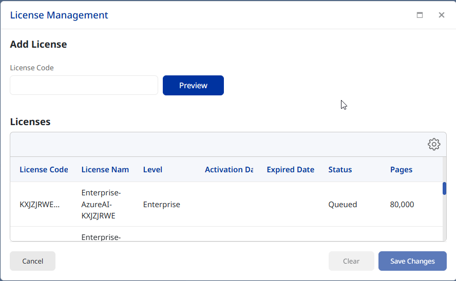The height and width of the screenshot is (281, 456).
Task: Sort by the Expired Date column
Action: [x=290, y=170]
